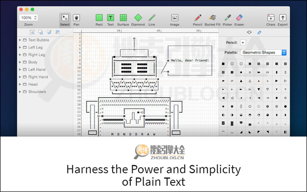The width and height of the screenshot is (307, 192).
Task: Click the 'Hello, dear friend!' text on canvas
Action: [190, 60]
